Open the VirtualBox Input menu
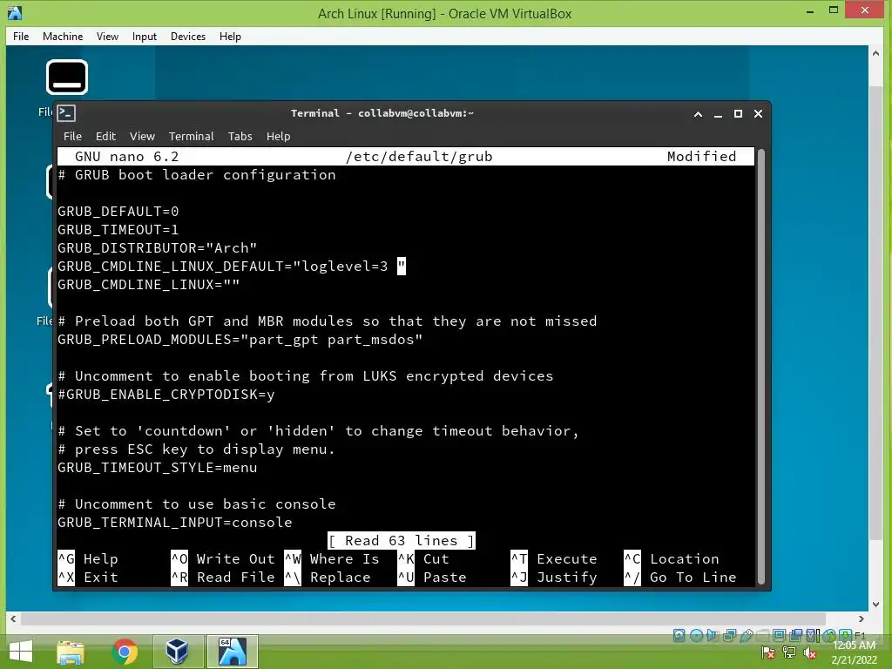The height and width of the screenshot is (669, 892). (x=145, y=37)
